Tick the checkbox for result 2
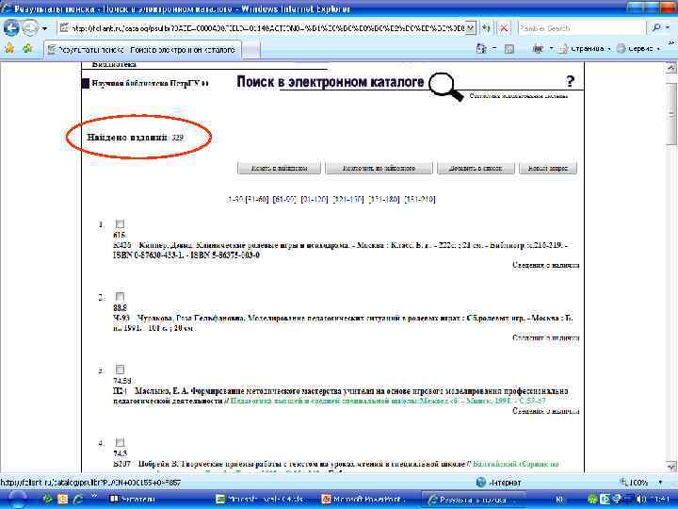The image size is (678, 509). 120,297
